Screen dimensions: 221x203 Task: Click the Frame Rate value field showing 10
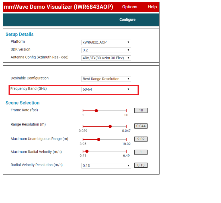point(141,110)
